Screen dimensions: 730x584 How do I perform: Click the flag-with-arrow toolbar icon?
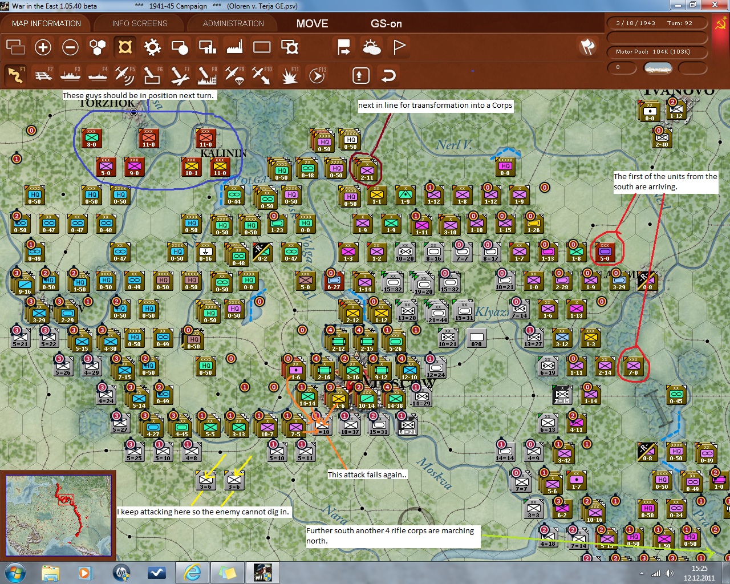344,47
